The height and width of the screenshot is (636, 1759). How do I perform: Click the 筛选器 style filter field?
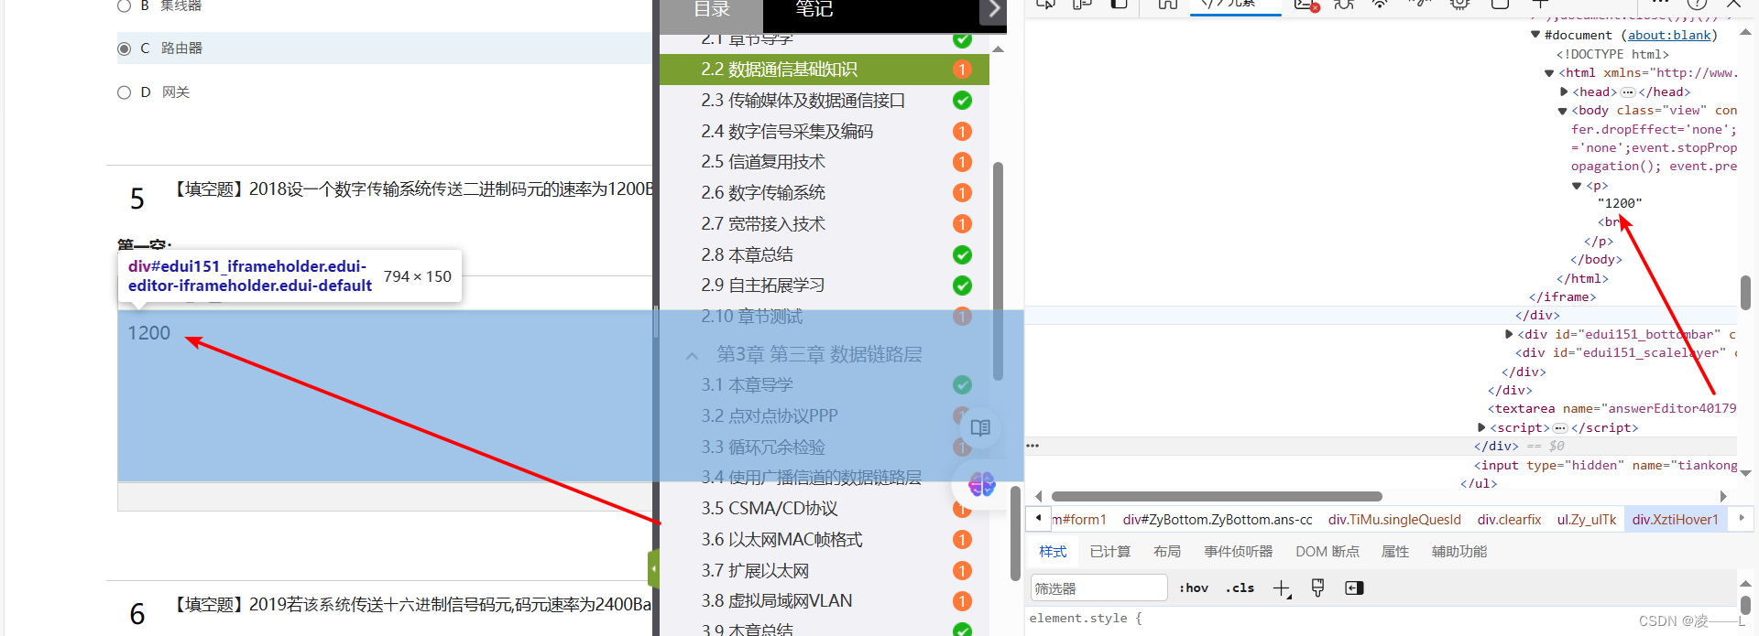click(x=1098, y=588)
